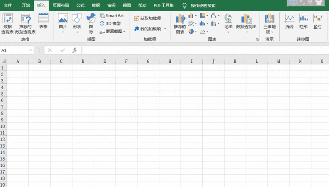The height and width of the screenshot is (187, 329).
Task: Select column header D
Action: click(83, 61)
